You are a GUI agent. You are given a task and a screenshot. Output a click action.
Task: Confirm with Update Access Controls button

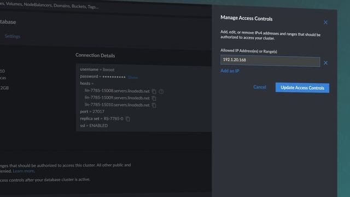click(302, 88)
